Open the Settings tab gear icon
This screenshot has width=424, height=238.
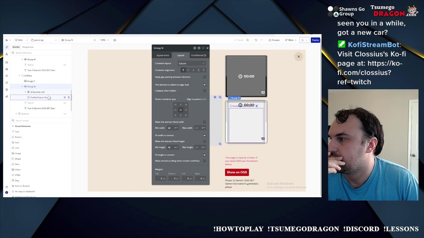[7, 90]
